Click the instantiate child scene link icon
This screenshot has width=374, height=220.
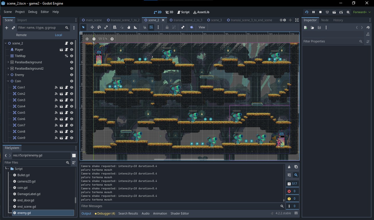pyautogui.click(x=13, y=28)
